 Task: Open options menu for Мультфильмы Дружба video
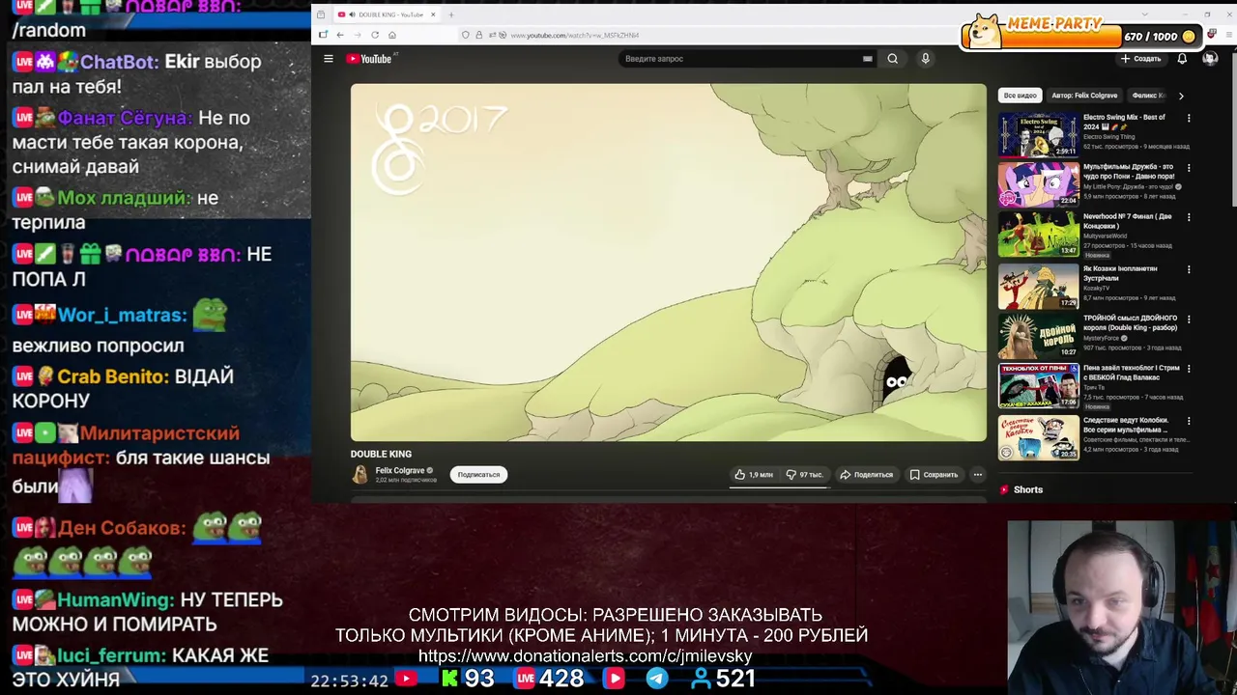1189,167
